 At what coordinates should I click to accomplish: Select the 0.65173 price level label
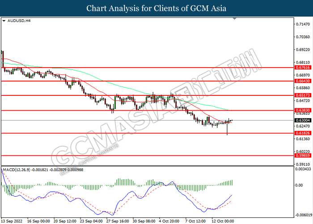click(303, 95)
